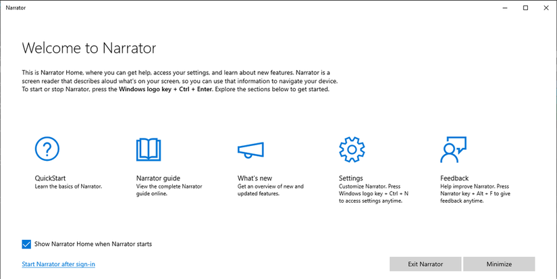This screenshot has height=279, width=557.
Task: Select the What's new title text
Action: coord(255,178)
